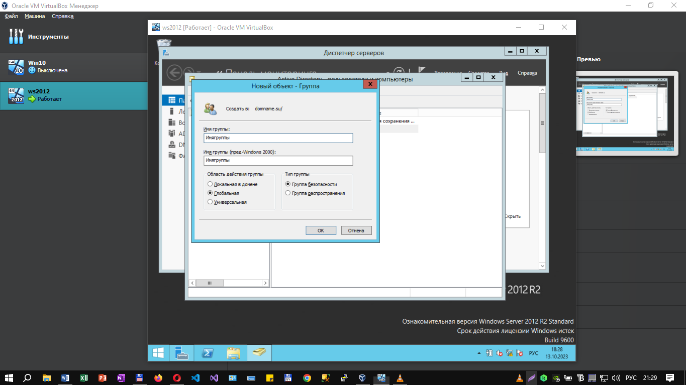Image resolution: width=686 pixels, height=385 pixels.
Task: Open Server Manager from the VM taskbar
Action: [x=181, y=353]
